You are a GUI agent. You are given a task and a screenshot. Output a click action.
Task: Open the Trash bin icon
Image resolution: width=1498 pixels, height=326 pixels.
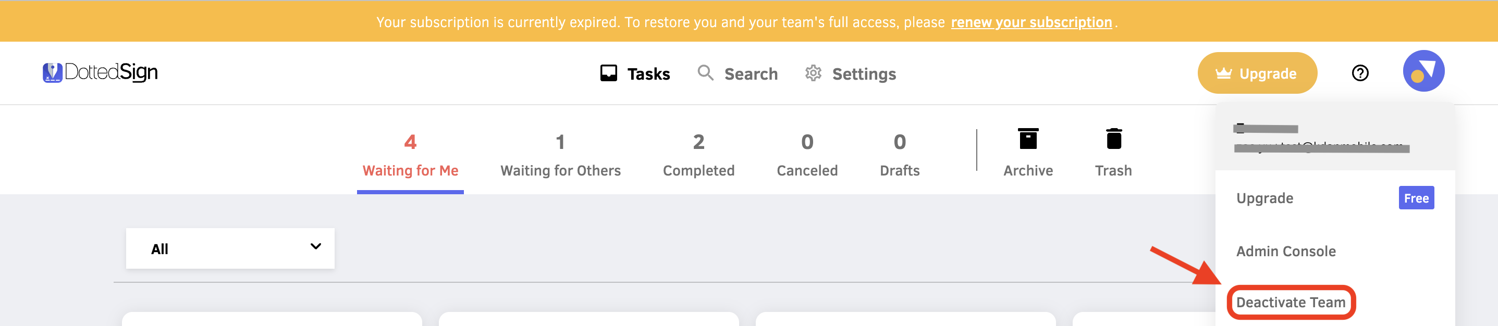[x=1113, y=139]
